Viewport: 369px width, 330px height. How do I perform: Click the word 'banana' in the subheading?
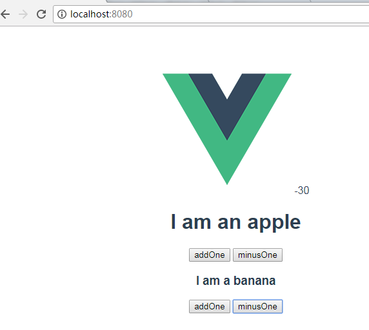tap(255, 280)
